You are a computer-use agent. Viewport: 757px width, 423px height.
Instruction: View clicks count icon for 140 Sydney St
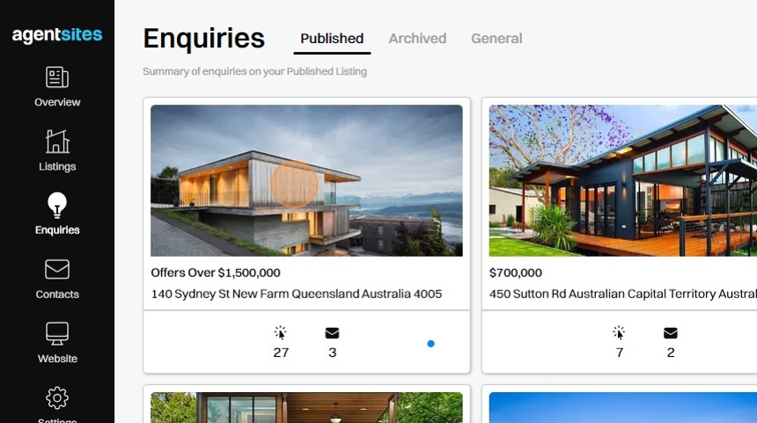281,332
